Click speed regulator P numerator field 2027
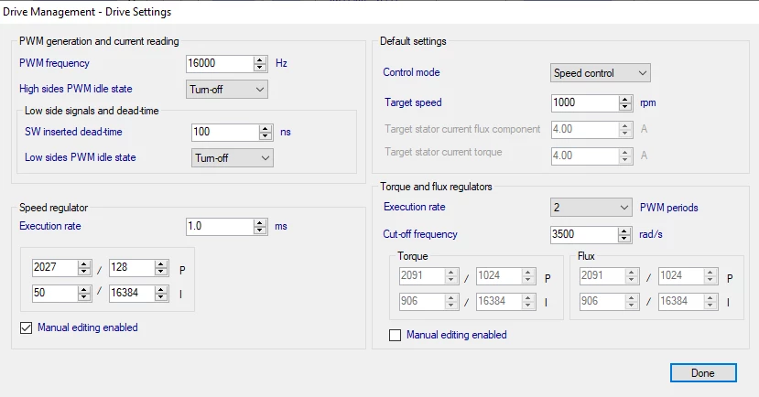The width and height of the screenshot is (759, 397). click(x=55, y=267)
